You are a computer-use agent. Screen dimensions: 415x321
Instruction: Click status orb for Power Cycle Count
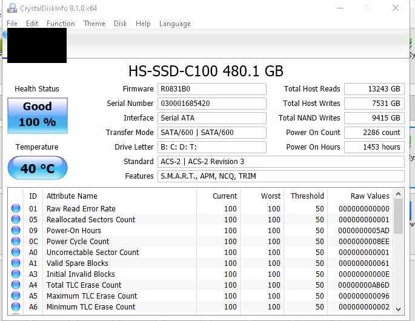16,241
